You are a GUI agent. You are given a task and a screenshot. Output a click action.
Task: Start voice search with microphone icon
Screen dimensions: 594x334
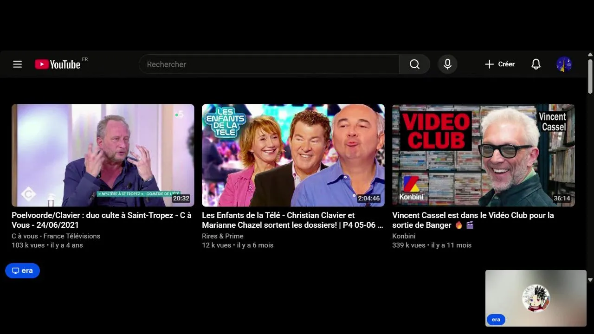(x=448, y=64)
